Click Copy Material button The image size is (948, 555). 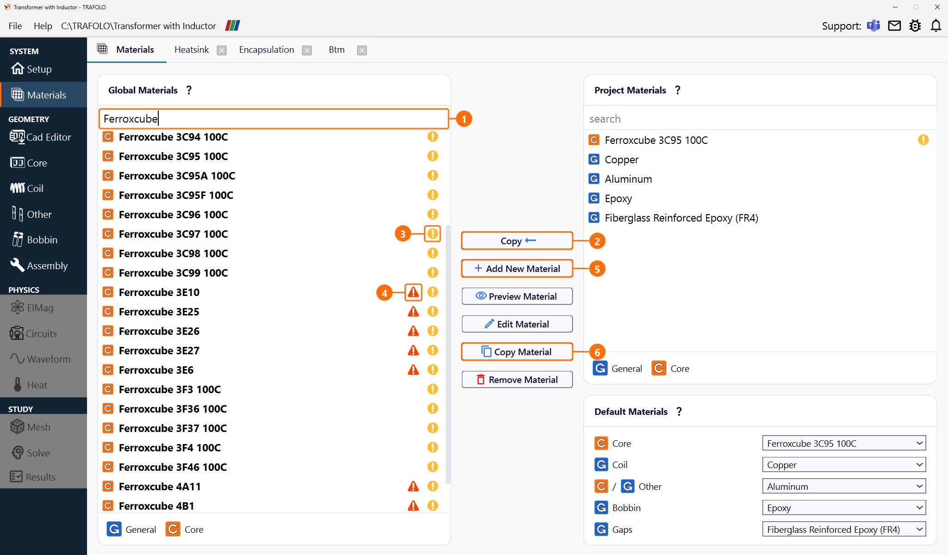517,352
